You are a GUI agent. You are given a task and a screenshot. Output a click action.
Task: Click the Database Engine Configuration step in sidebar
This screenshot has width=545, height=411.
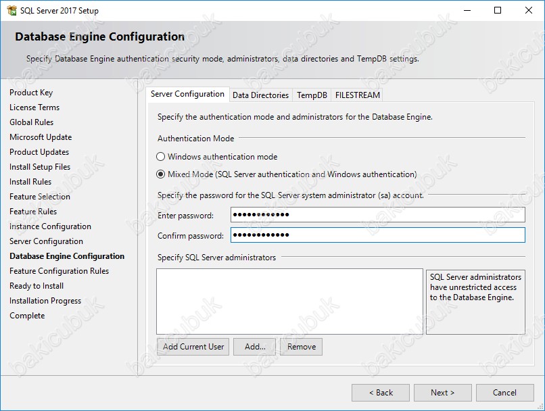click(x=67, y=256)
